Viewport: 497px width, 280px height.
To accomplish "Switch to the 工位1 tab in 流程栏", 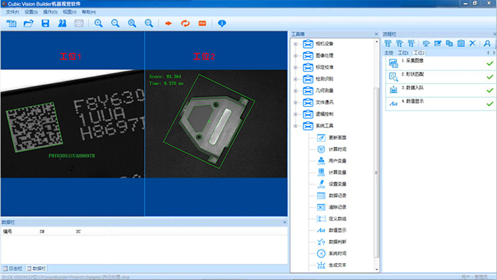I will (403, 53).
